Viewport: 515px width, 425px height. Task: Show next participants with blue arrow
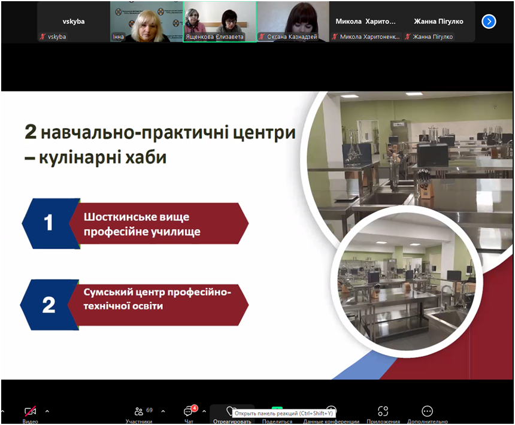point(489,22)
